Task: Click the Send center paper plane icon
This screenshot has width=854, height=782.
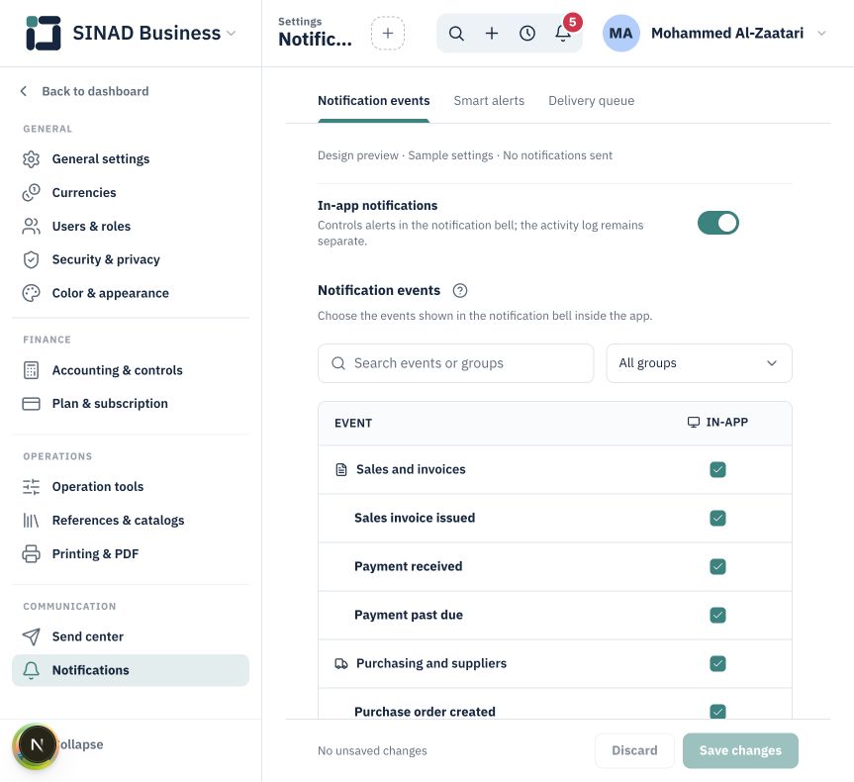Action: pyautogui.click(x=31, y=636)
